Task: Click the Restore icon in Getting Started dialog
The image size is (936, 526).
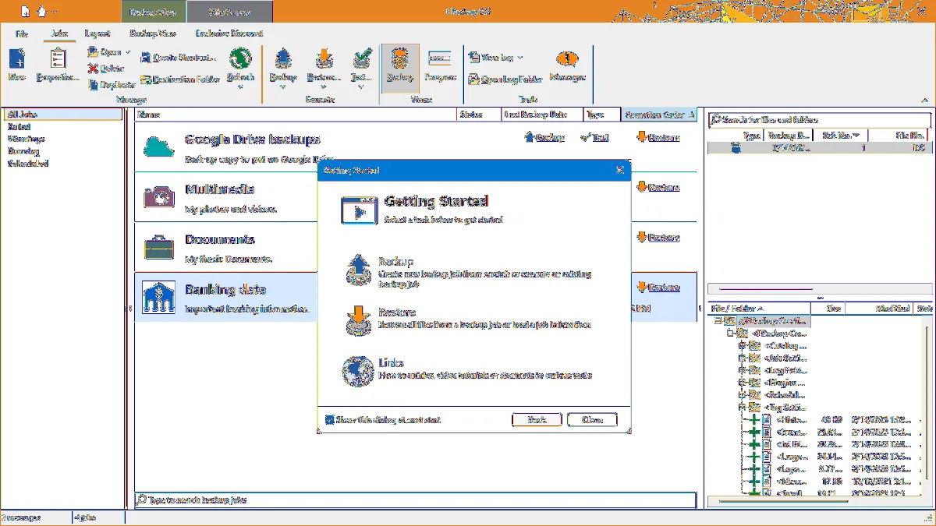Action: pyautogui.click(x=358, y=320)
